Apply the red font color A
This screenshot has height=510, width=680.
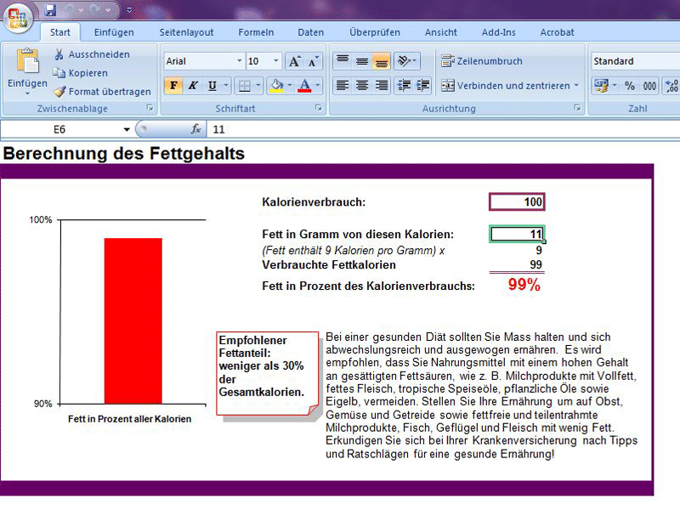pyautogui.click(x=305, y=86)
